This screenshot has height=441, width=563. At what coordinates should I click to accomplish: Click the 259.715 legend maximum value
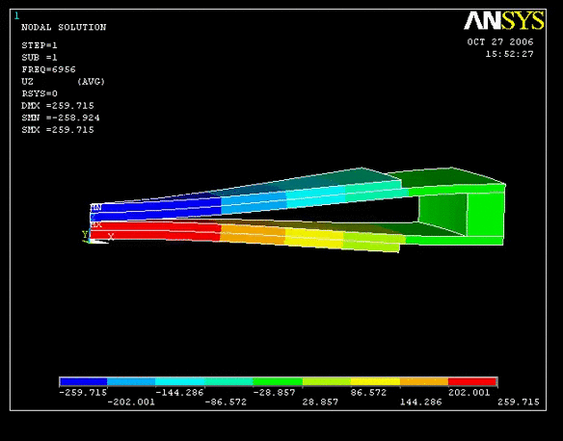(x=518, y=402)
